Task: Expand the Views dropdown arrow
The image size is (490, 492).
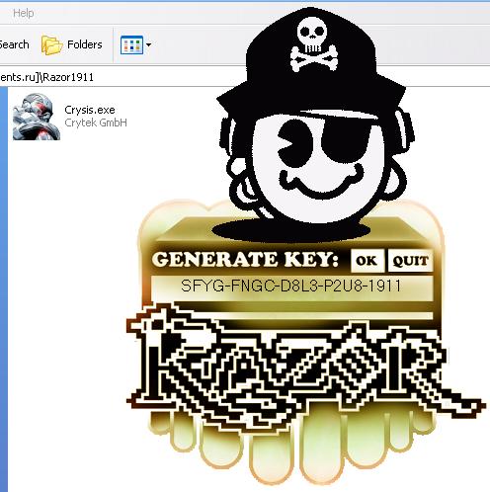Action: 148,44
